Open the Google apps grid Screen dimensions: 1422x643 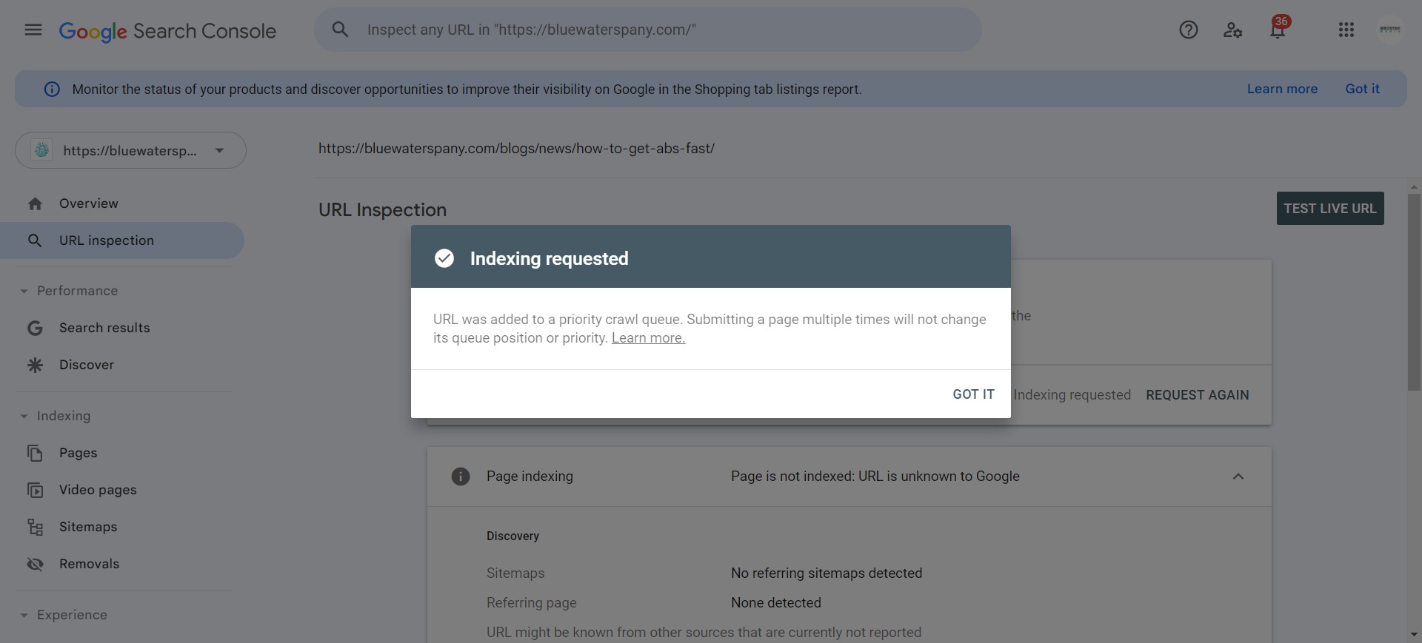(1346, 30)
